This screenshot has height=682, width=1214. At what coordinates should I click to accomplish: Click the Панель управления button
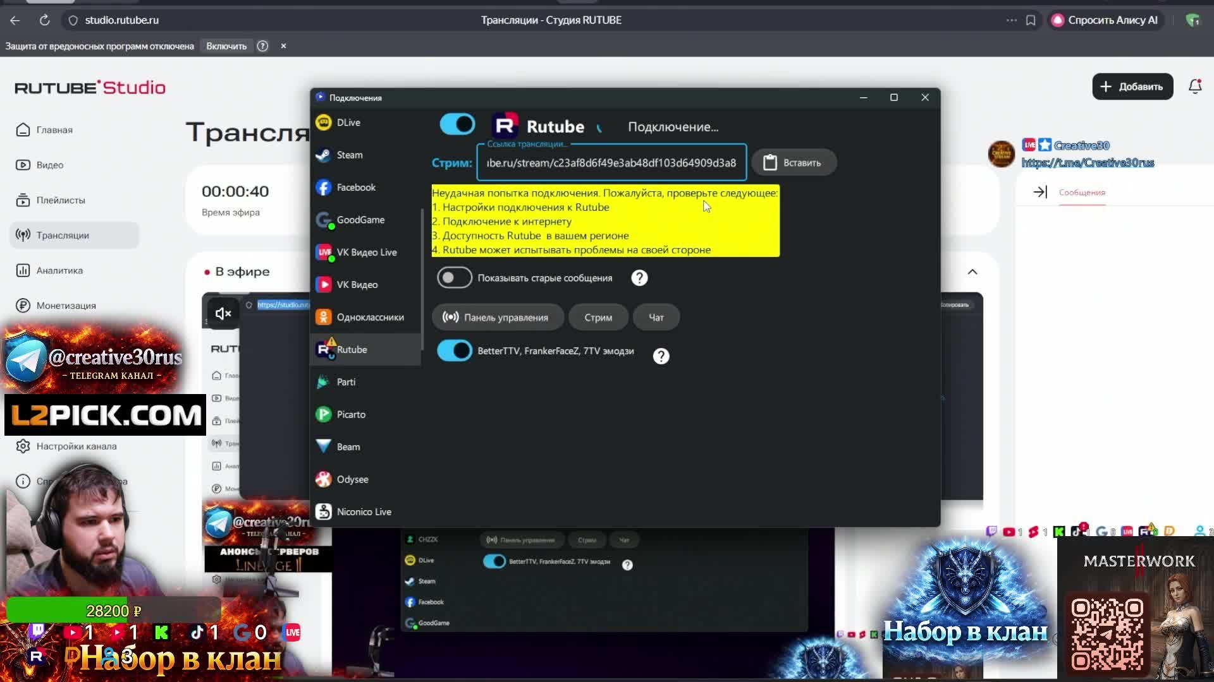click(497, 317)
